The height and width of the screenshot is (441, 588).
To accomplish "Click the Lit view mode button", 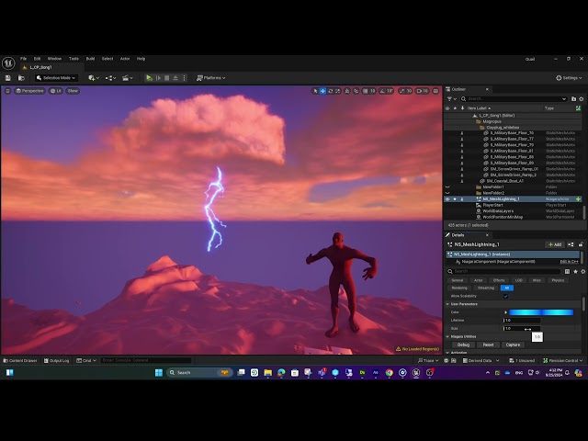I will click(56, 91).
